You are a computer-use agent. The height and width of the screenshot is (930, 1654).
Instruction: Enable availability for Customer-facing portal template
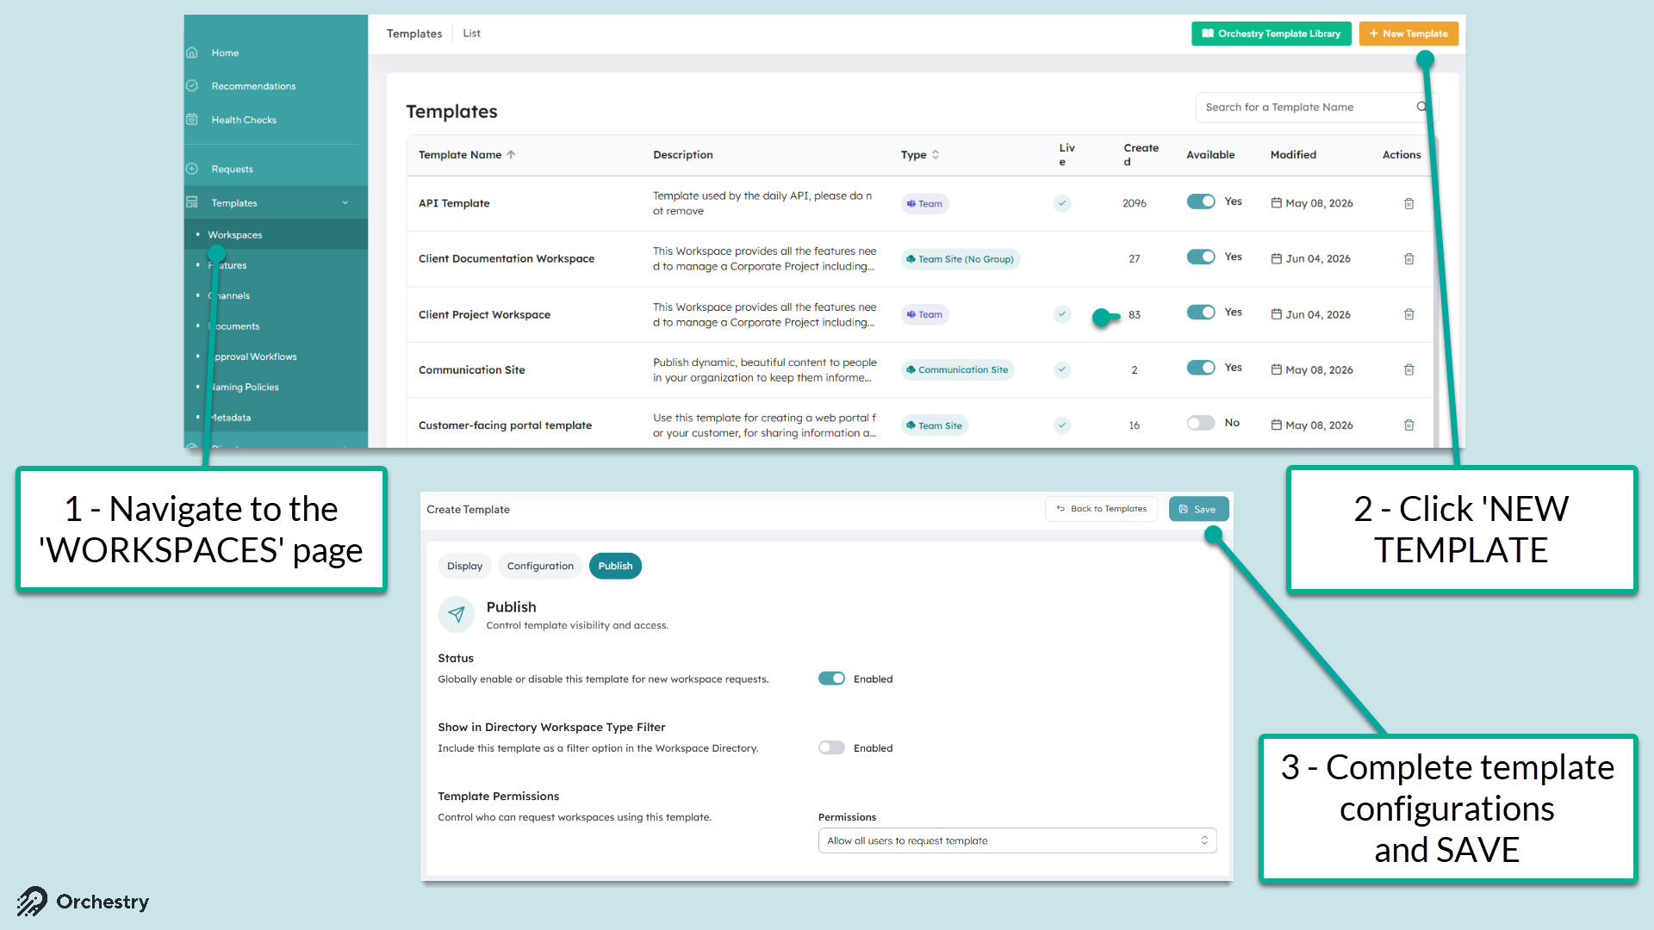click(x=1201, y=423)
